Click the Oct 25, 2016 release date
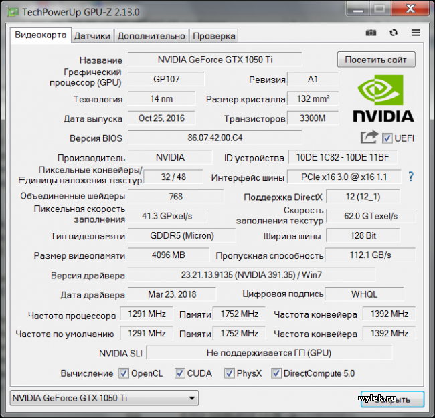This screenshot has width=435, height=418. (x=161, y=118)
